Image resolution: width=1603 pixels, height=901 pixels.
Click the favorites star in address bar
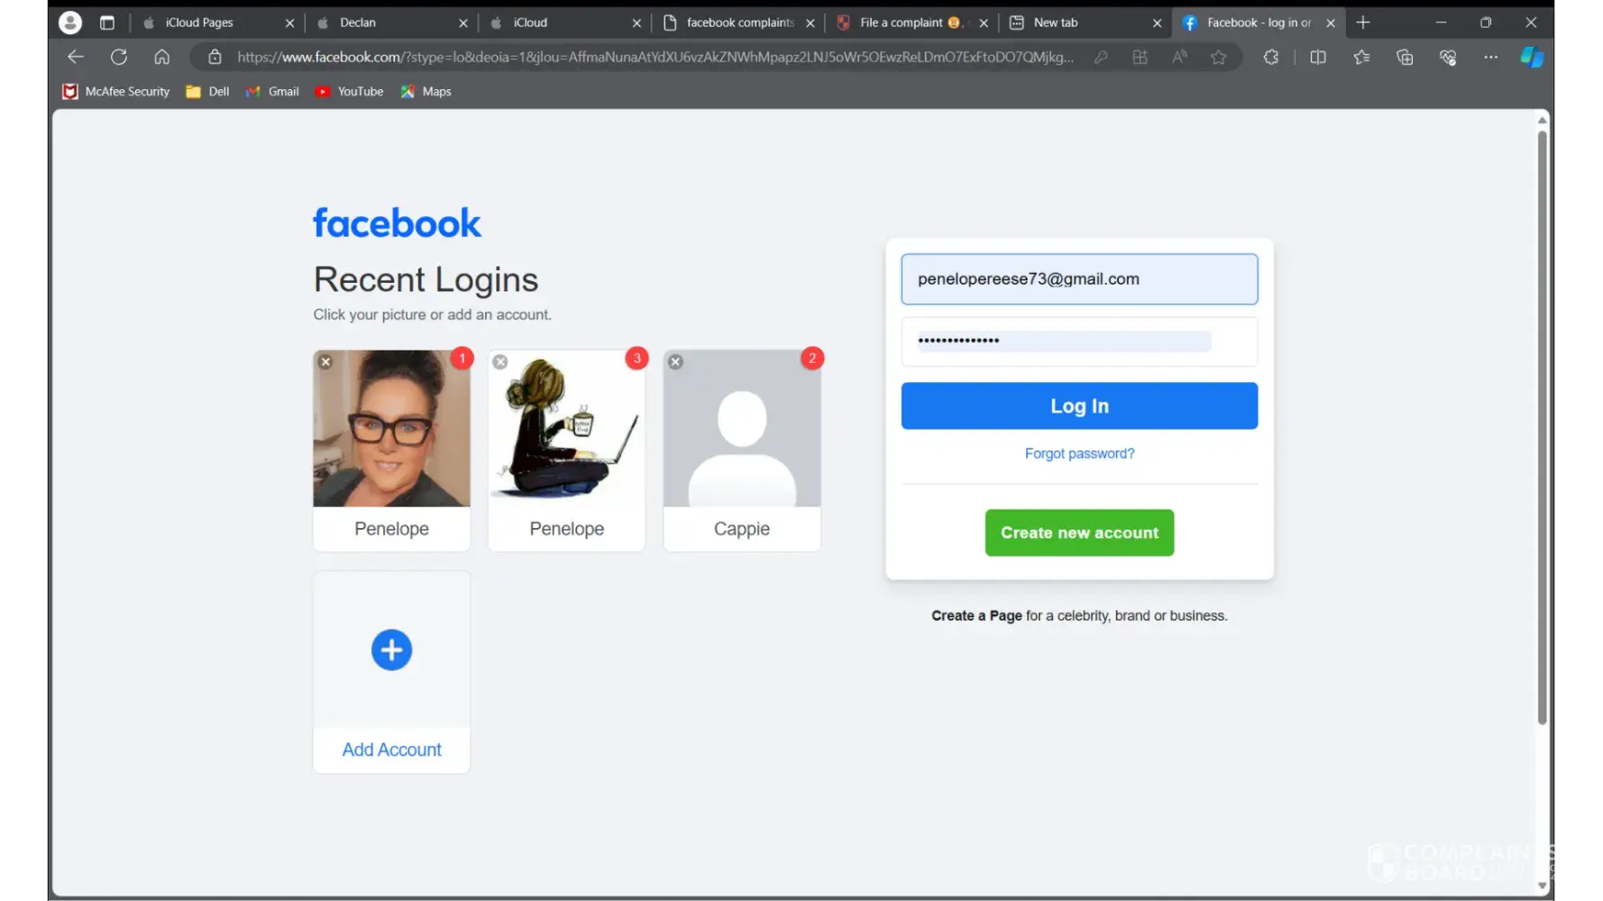(1218, 57)
